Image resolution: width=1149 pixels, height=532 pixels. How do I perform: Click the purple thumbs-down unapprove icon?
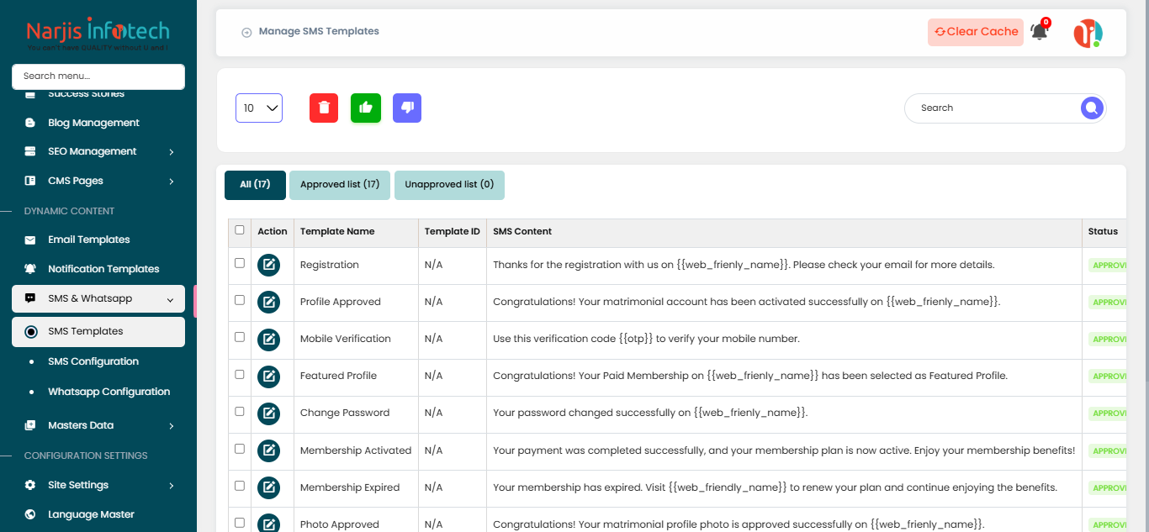(x=407, y=108)
